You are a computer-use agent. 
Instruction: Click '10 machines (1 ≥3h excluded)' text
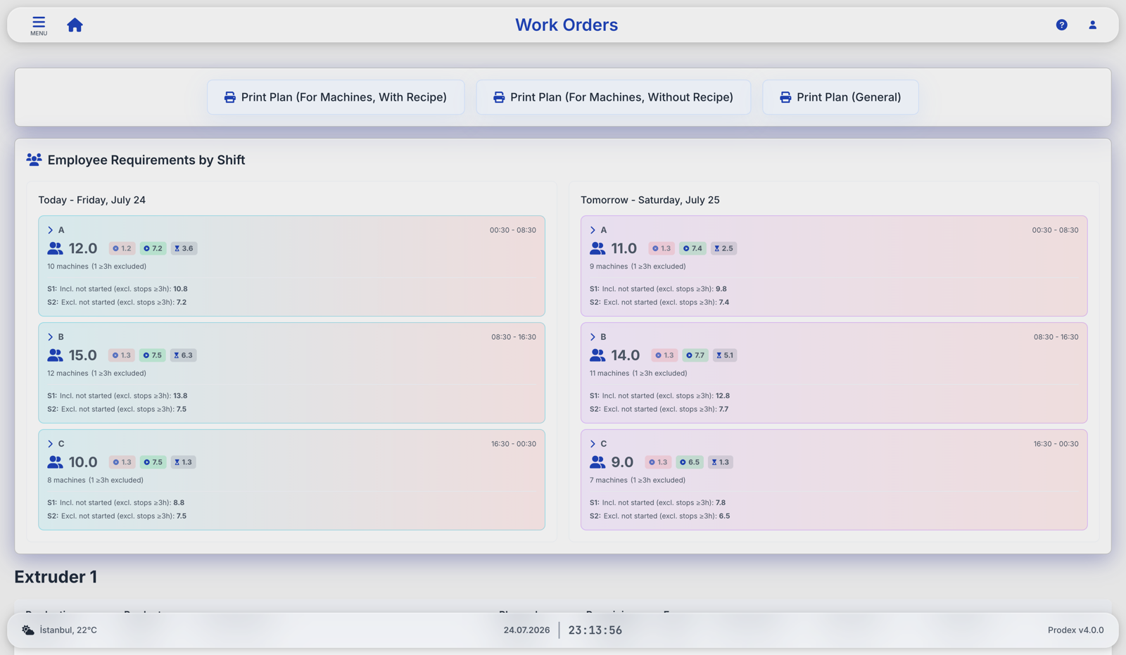[96, 267]
